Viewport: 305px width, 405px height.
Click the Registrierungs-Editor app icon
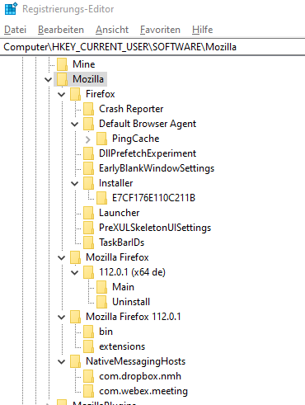[12, 8]
